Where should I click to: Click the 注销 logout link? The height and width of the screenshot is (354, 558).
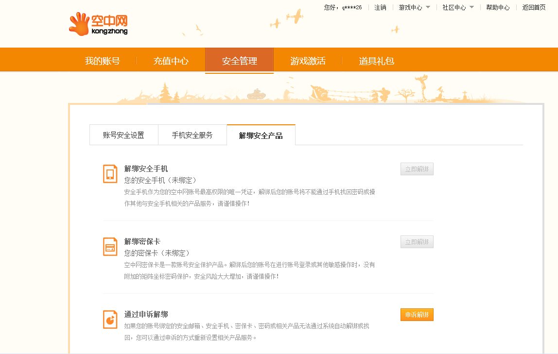point(380,7)
